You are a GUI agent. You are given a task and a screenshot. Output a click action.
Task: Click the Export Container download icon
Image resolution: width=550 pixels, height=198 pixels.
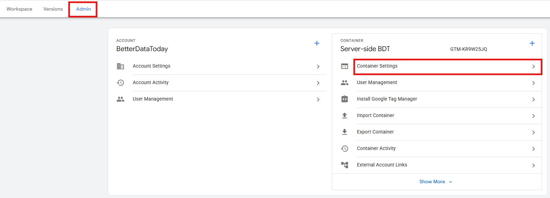[x=344, y=132]
